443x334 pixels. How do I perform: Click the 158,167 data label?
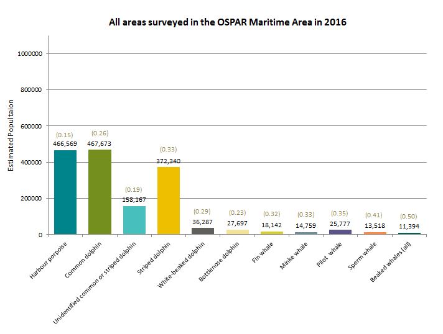[134, 199]
